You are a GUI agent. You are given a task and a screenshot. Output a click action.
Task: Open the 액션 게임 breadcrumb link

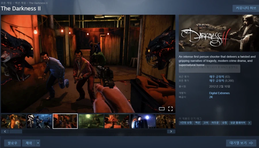pyautogui.click(x=20, y=3)
